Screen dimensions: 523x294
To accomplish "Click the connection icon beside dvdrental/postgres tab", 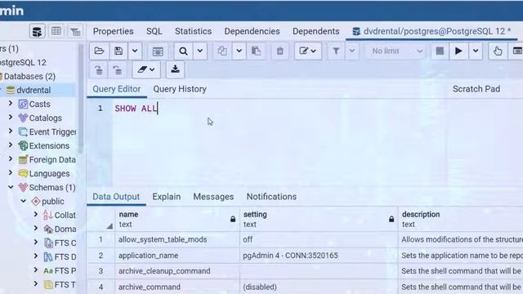I will [x=356, y=31].
